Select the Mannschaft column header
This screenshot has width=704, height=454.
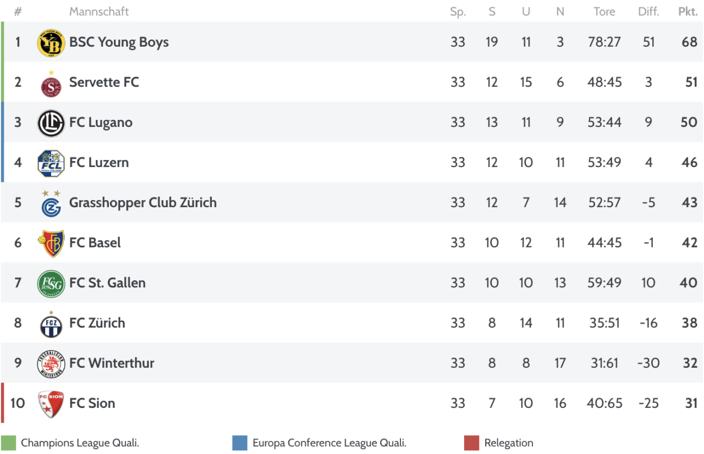99,12
